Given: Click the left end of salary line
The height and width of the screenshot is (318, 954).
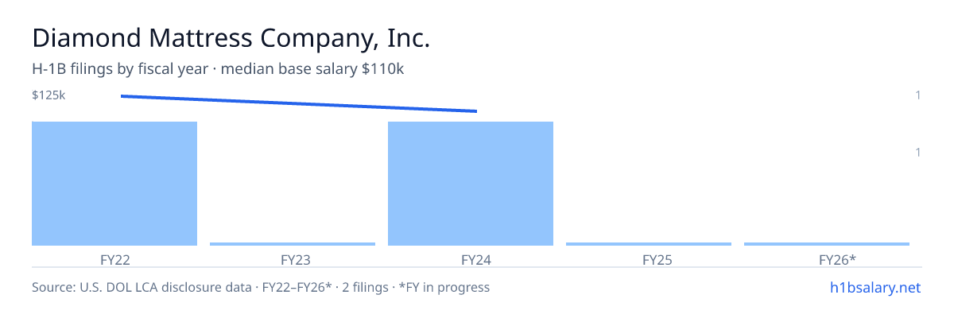Looking at the screenshot, I should [122, 96].
